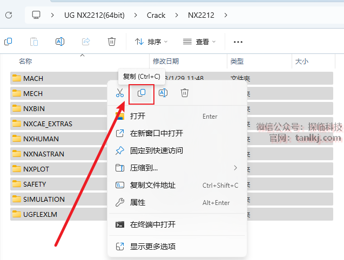Click the NXHUMAN folder icon

click(17, 139)
